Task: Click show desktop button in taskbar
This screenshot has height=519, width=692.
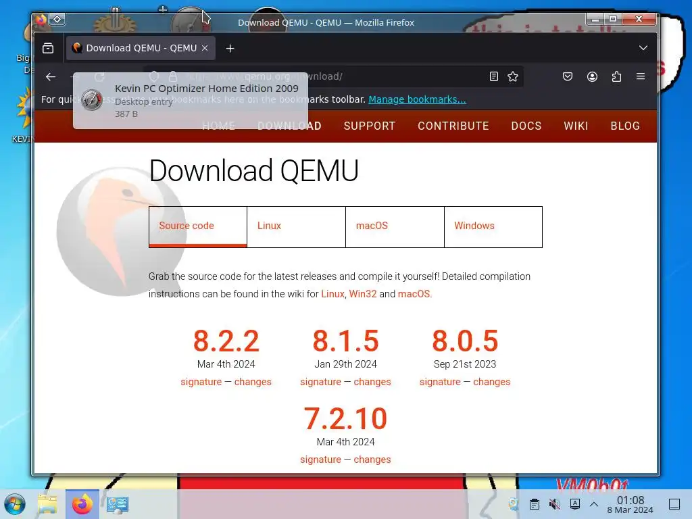Action: pyautogui.click(x=674, y=504)
